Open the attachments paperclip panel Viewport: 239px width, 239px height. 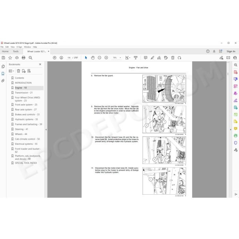click(x=3, y=81)
